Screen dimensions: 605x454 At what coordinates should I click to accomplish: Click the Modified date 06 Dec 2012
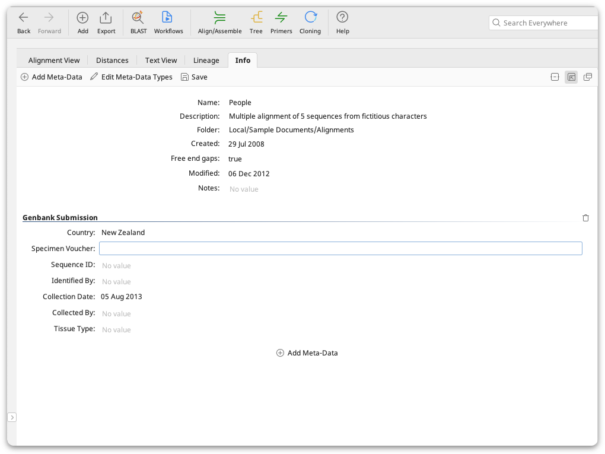[249, 174]
